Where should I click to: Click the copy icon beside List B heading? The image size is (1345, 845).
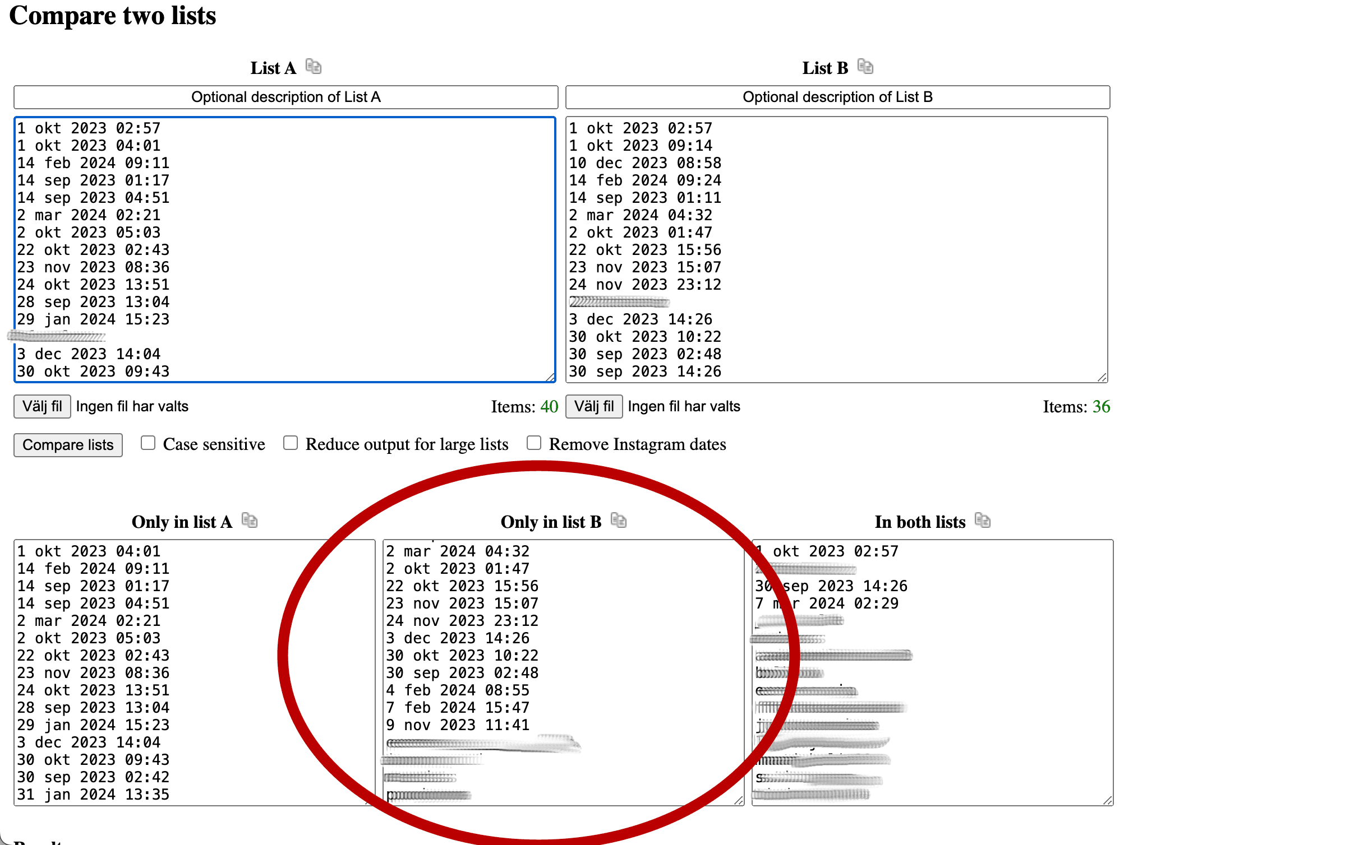tap(865, 67)
